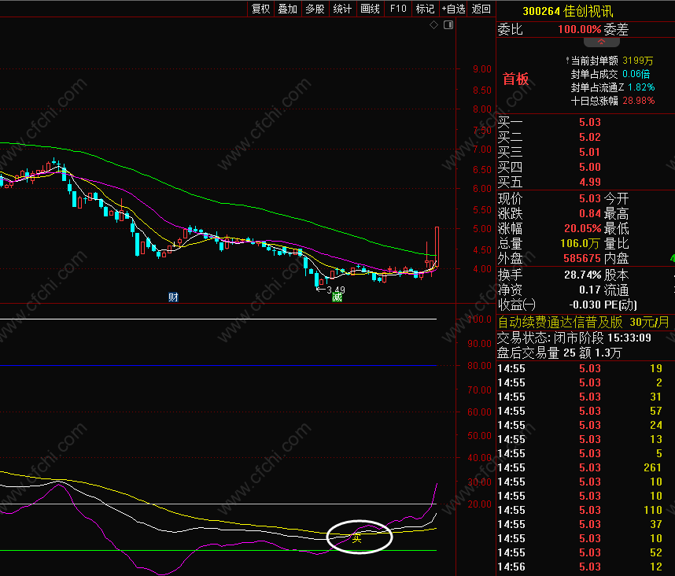675x576 pixels.
Task: Click the 当前封单额 3199万 value
Action: click(637, 61)
